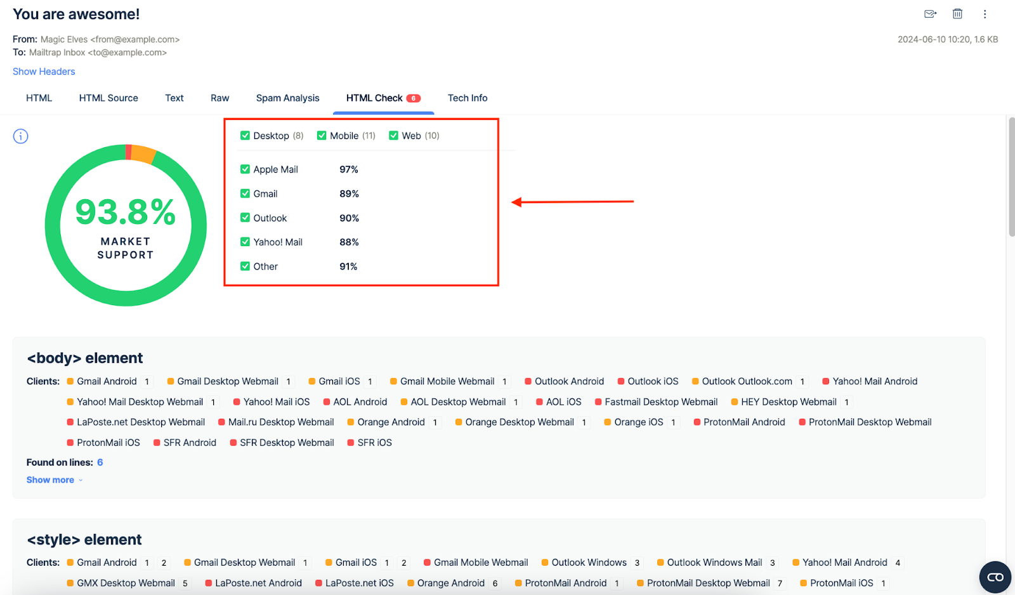Click HEY Desktop Webmail label
The image size is (1015, 595).
click(789, 402)
